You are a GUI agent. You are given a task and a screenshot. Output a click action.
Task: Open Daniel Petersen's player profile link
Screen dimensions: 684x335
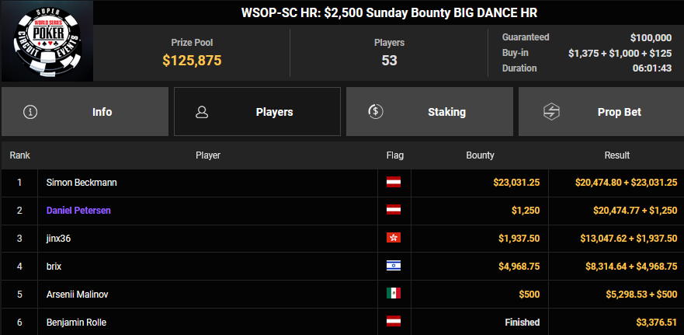click(82, 211)
